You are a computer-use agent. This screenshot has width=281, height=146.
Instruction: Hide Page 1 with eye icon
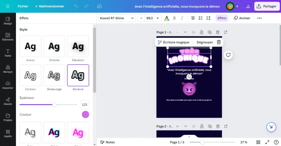point(193,32)
